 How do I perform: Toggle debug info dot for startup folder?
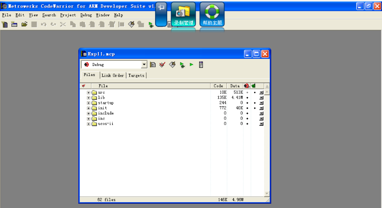(x=255, y=103)
